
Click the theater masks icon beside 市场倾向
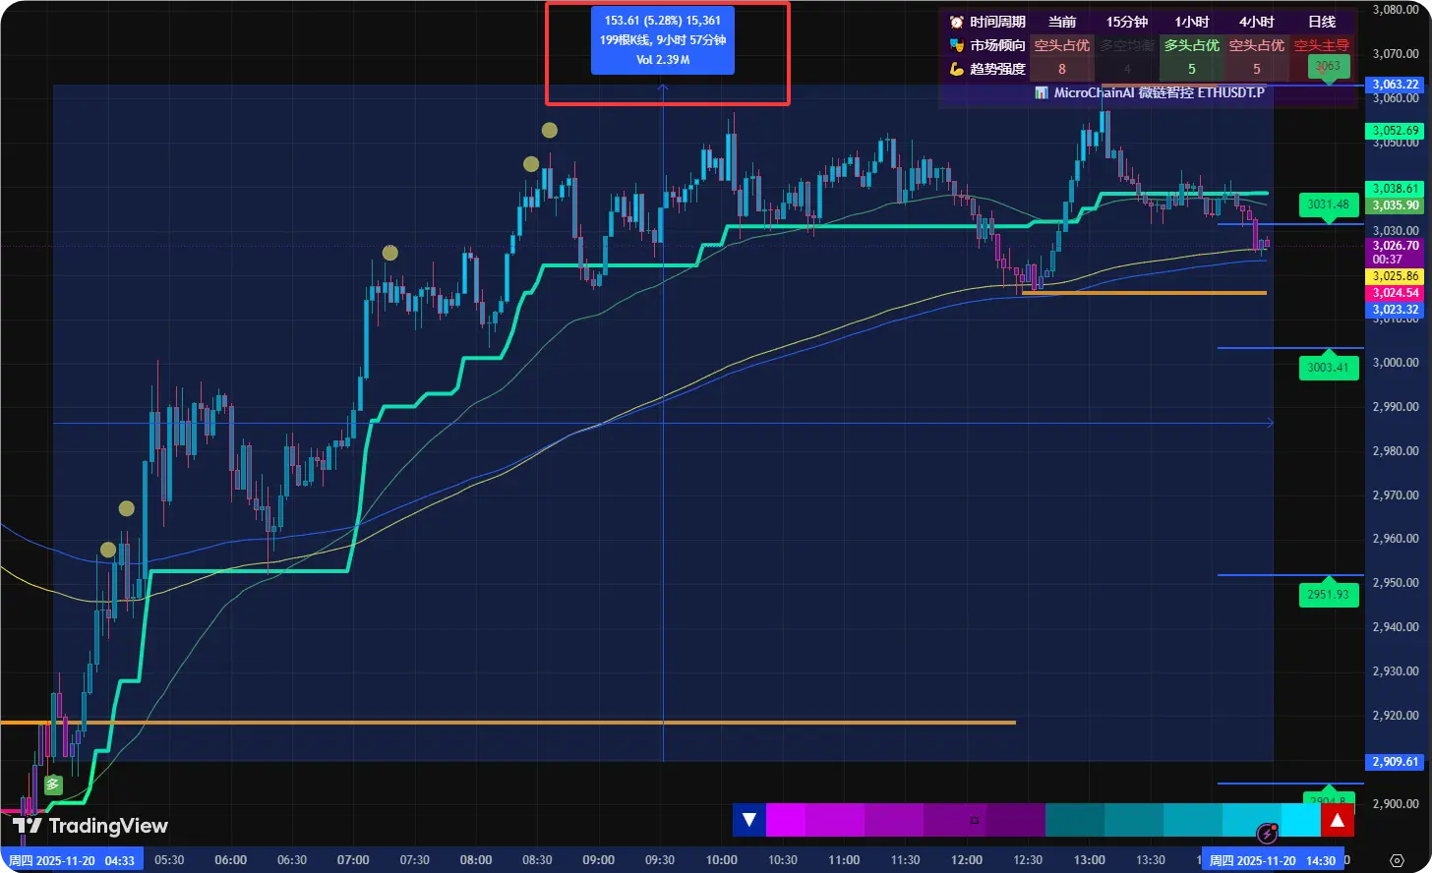956,45
